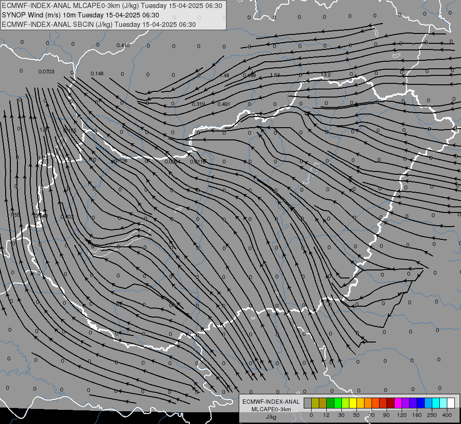Click the legend tick label '400'
The width and height of the screenshot is (461, 424).
pos(447,415)
